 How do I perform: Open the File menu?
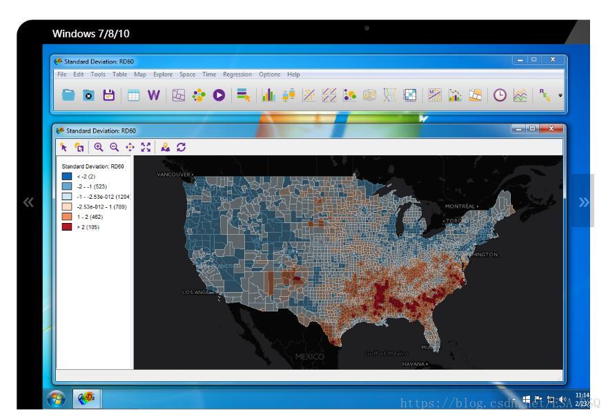coord(61,74)
